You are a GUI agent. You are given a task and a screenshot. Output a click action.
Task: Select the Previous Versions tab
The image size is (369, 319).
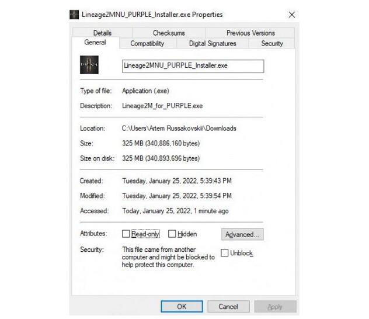pos(250,33)
